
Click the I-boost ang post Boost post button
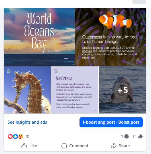pos(111,122)
